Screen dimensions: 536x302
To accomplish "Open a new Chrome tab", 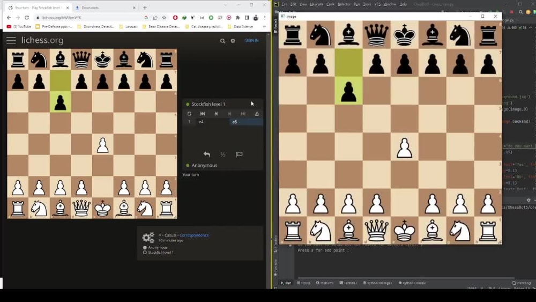I will [x=145, y=8].
